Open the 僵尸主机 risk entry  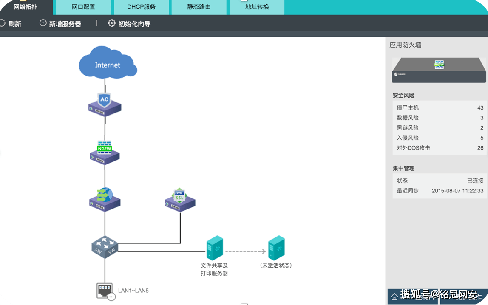point(440,107)
